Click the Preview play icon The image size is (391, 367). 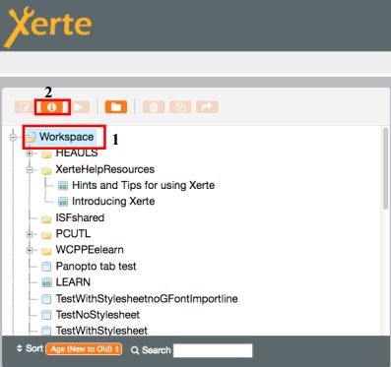(x=80, y=107)
